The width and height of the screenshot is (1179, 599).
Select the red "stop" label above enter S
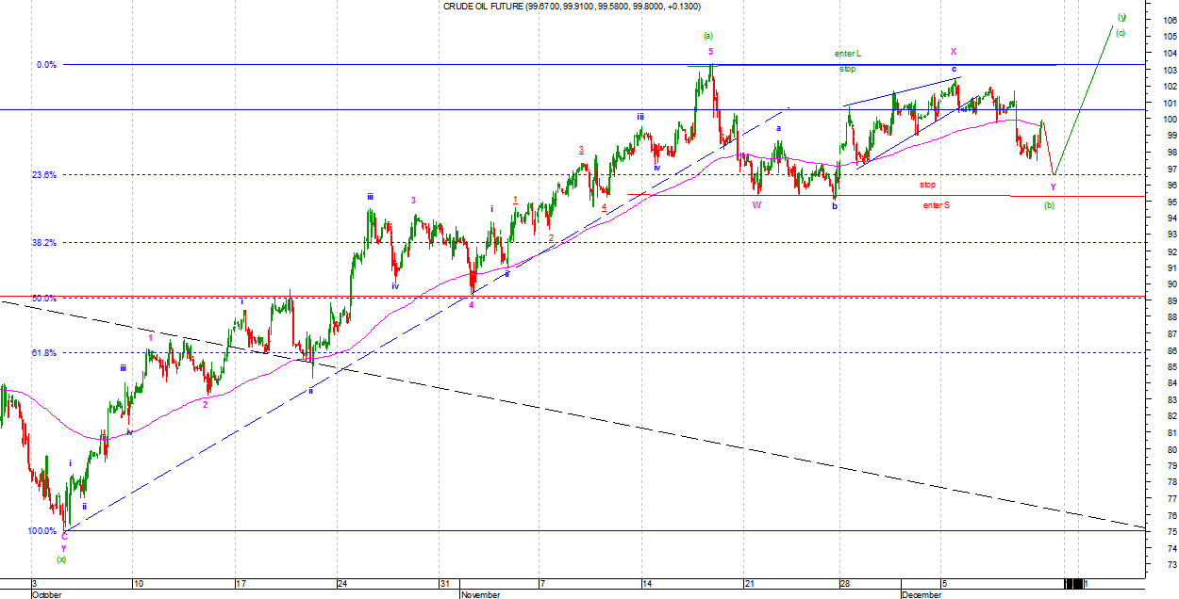[x=928, y=185]
